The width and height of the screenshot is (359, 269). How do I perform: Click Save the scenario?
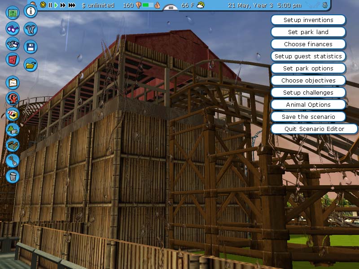click(308, 117)
